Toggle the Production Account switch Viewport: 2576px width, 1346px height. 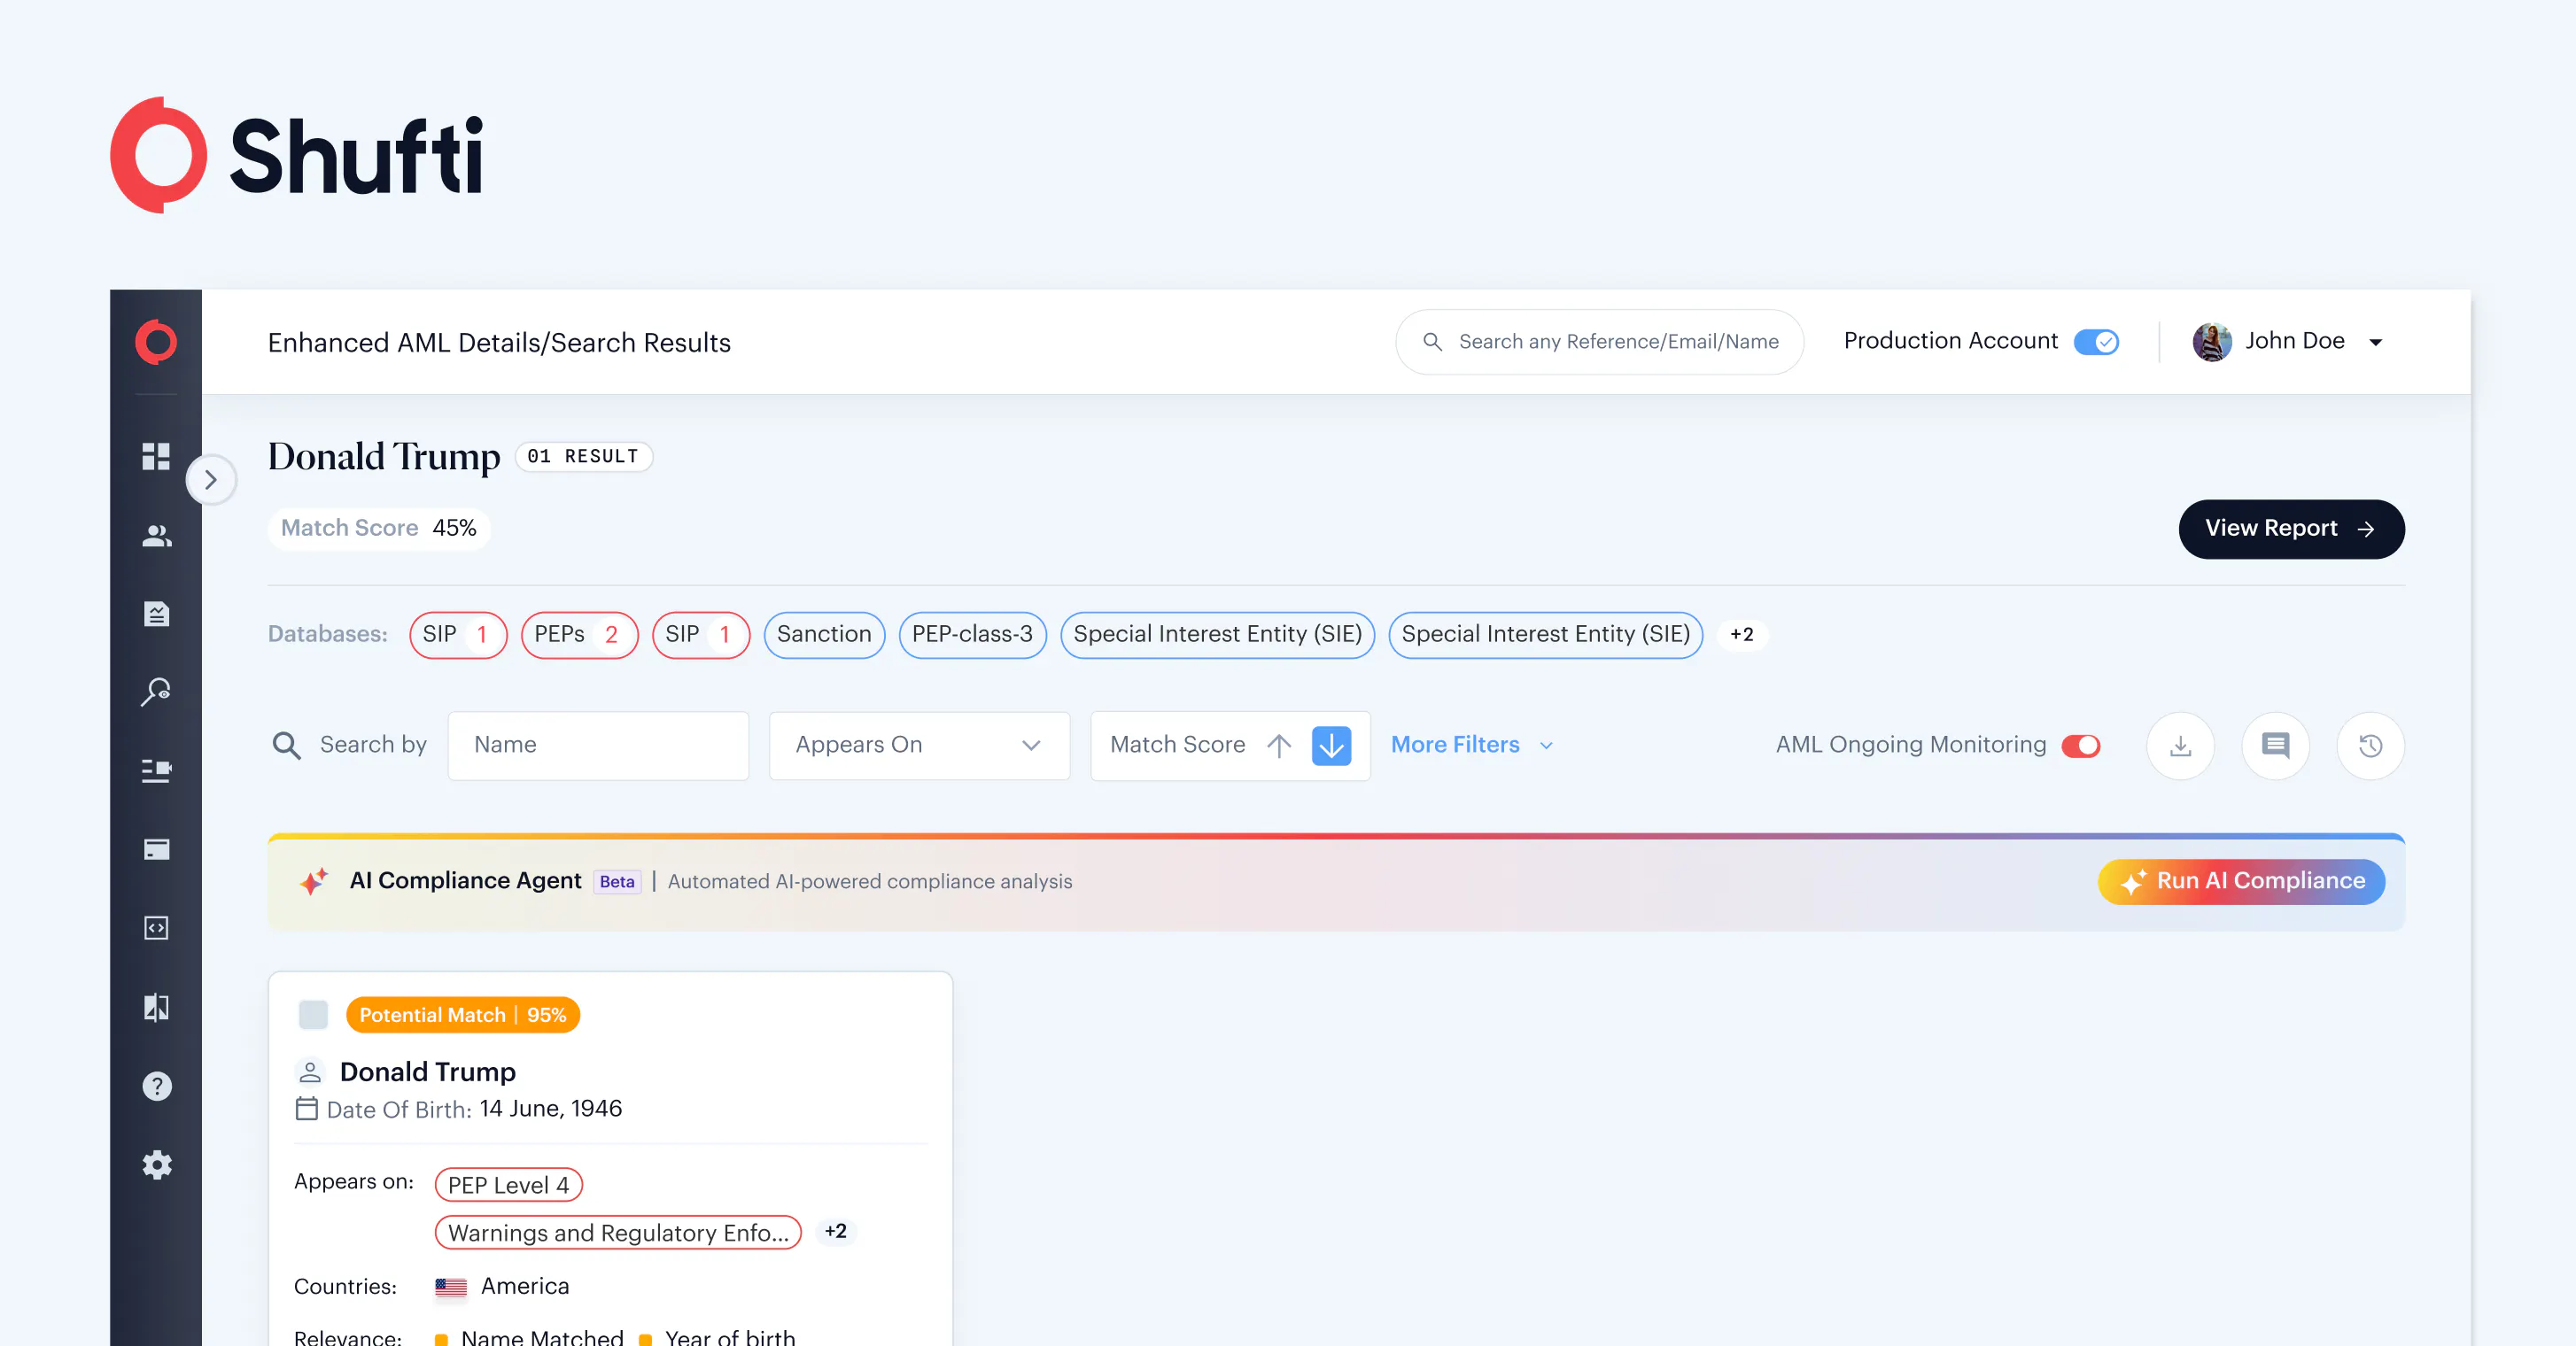(x=2097, y=342)
